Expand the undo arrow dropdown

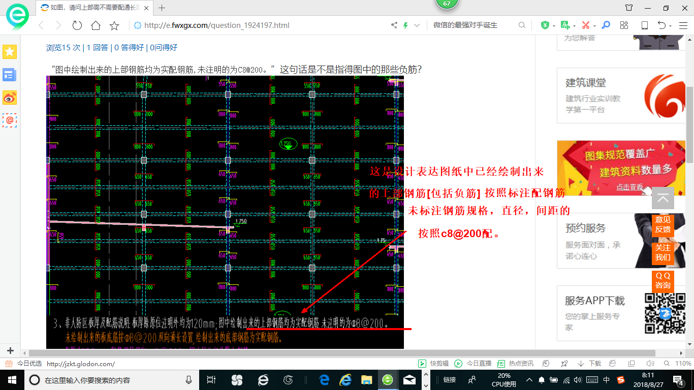[671, 26]
